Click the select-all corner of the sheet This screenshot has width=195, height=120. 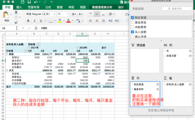tap(3, 34)
